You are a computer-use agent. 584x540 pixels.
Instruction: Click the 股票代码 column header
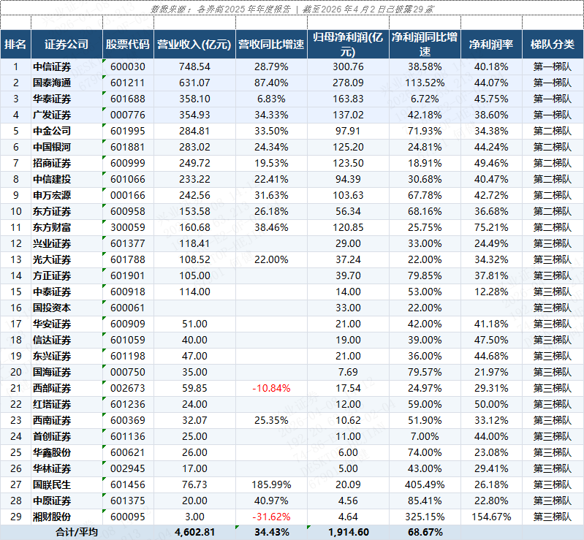click(127, 45)
